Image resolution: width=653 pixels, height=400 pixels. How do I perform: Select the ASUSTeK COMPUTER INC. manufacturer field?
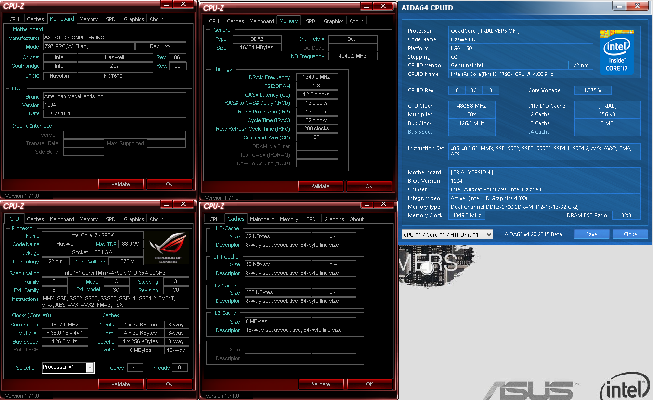115,37
